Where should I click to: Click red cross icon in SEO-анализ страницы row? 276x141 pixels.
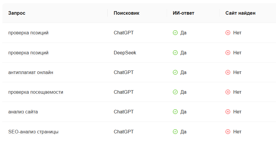click(228, 132)
